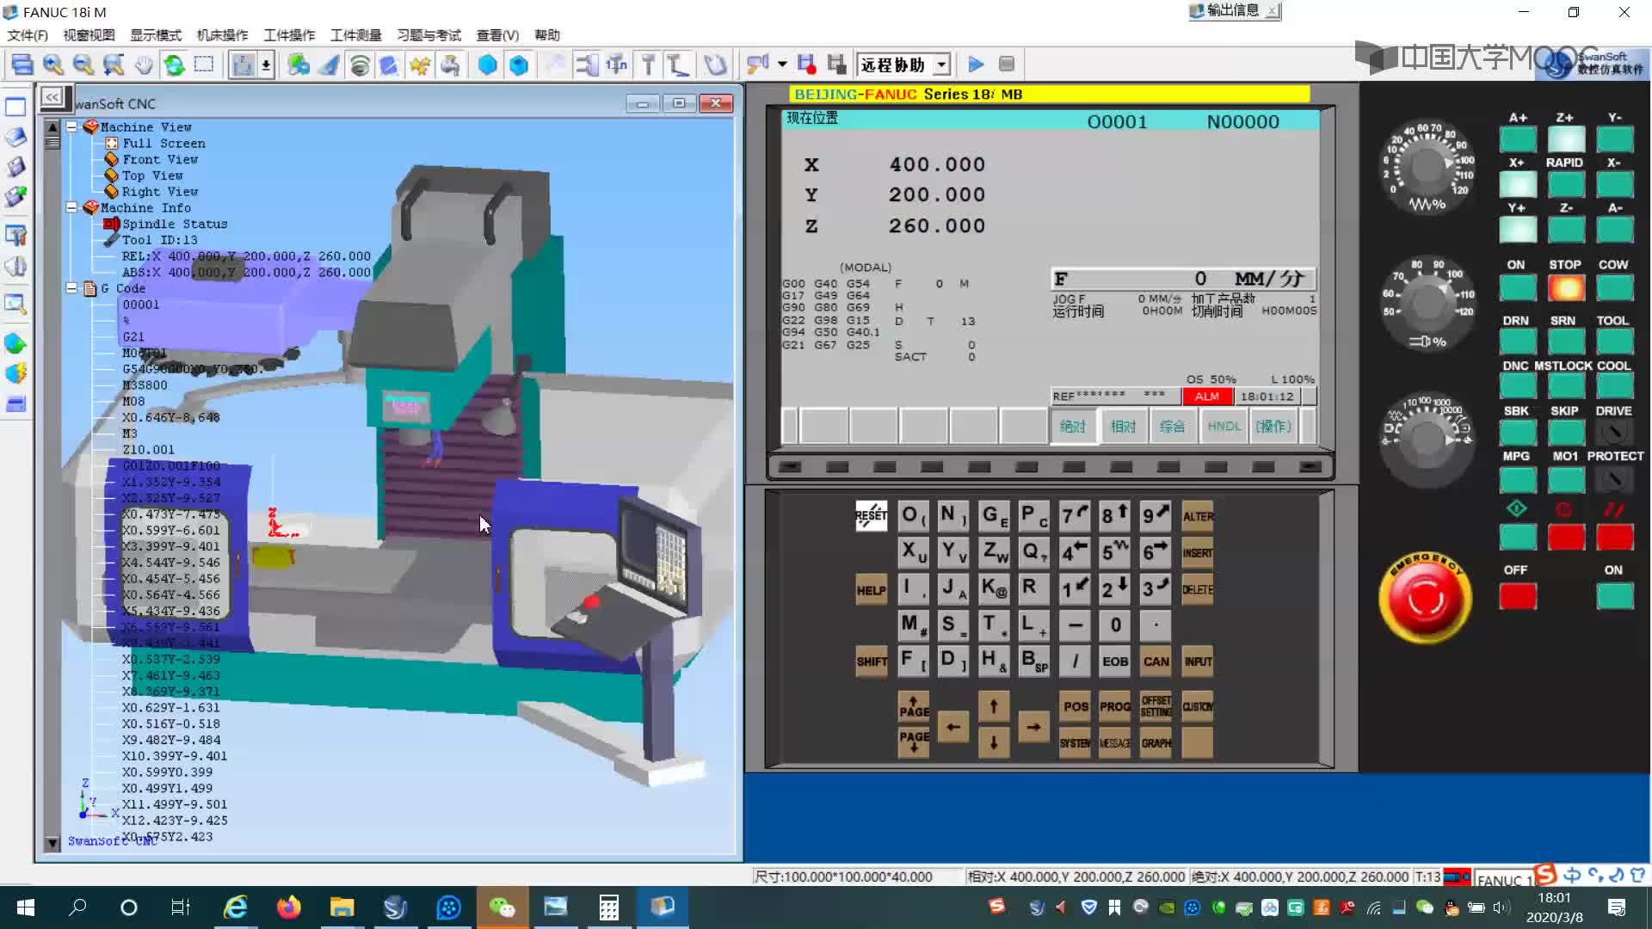Click the PROG key on keypad
Viewport: 1652px width, 929px height.
coord(1115,706)
